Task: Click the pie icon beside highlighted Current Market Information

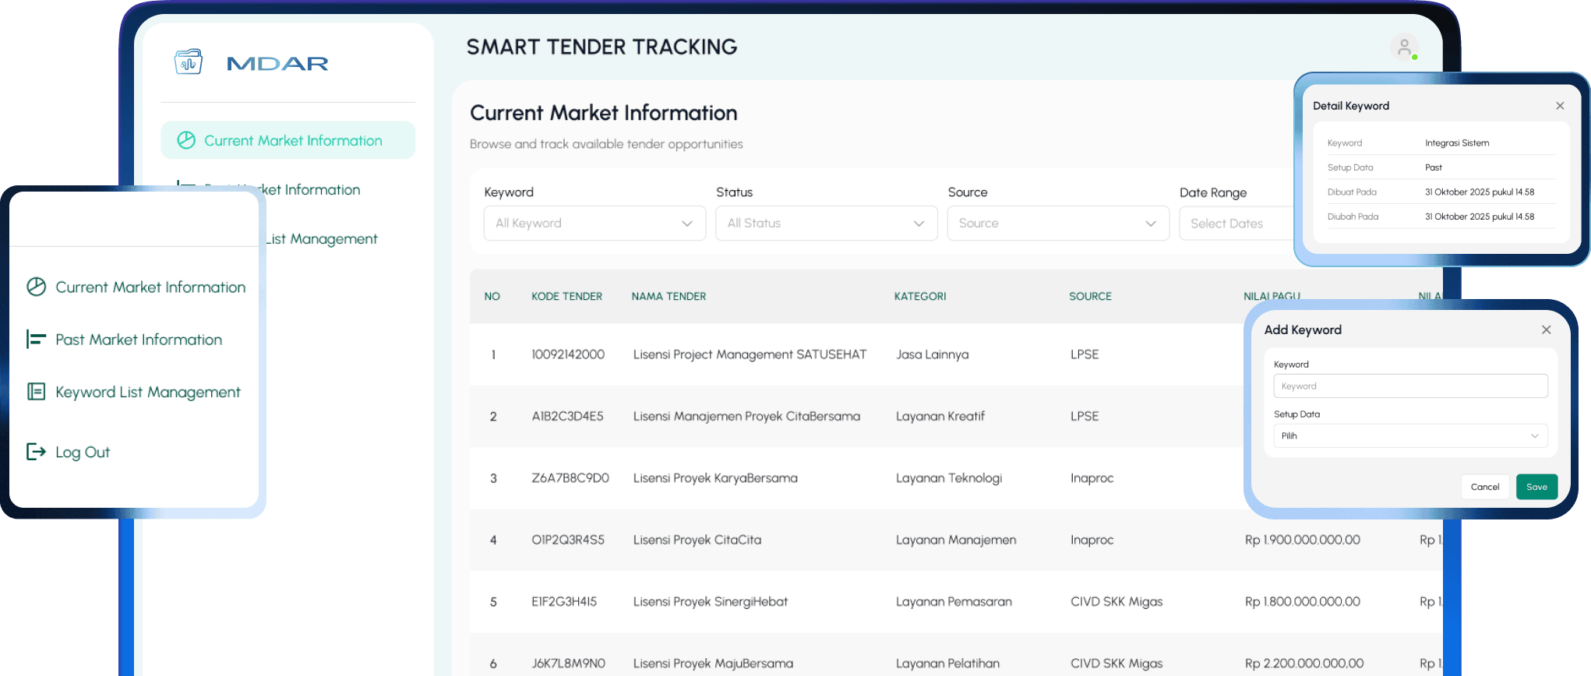Action: (186, 140)
